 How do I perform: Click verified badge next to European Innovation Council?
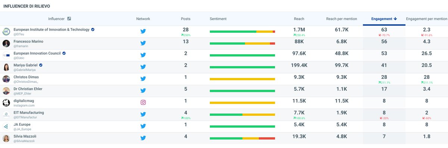[x=64, y=53]
